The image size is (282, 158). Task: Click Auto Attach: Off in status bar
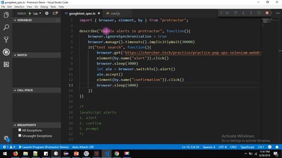pos(83,147)
